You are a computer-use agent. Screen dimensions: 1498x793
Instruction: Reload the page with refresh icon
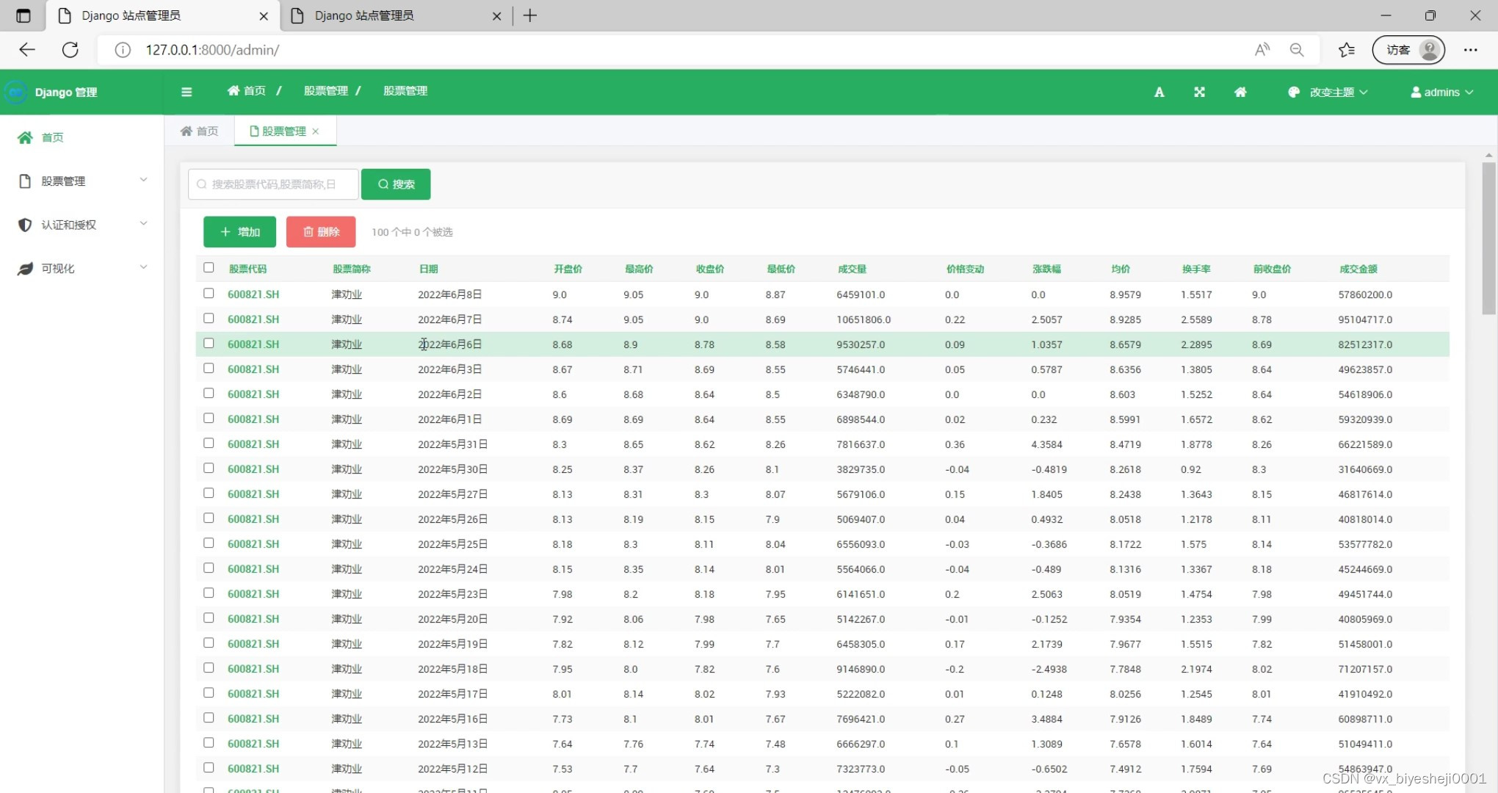(x=70, y=50)
